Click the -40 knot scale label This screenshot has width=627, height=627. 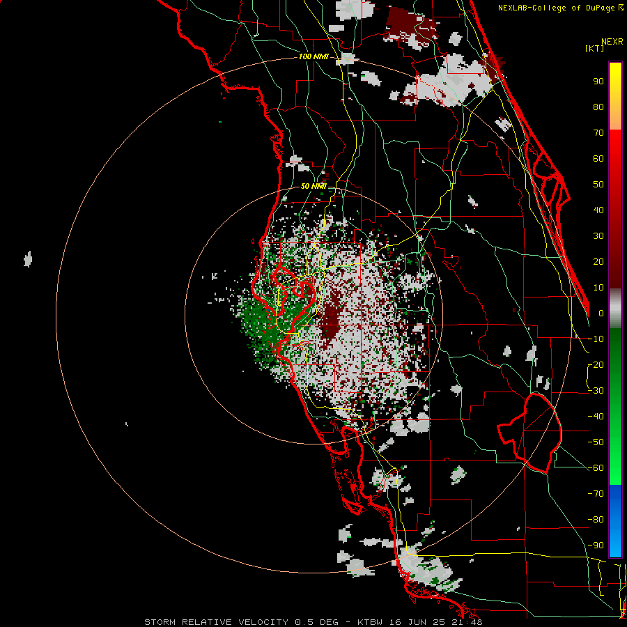pos(596,417)
